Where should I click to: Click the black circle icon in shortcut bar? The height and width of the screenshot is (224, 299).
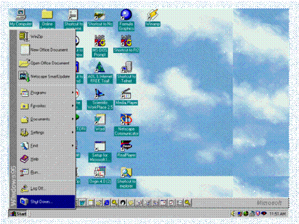point(123,203)
